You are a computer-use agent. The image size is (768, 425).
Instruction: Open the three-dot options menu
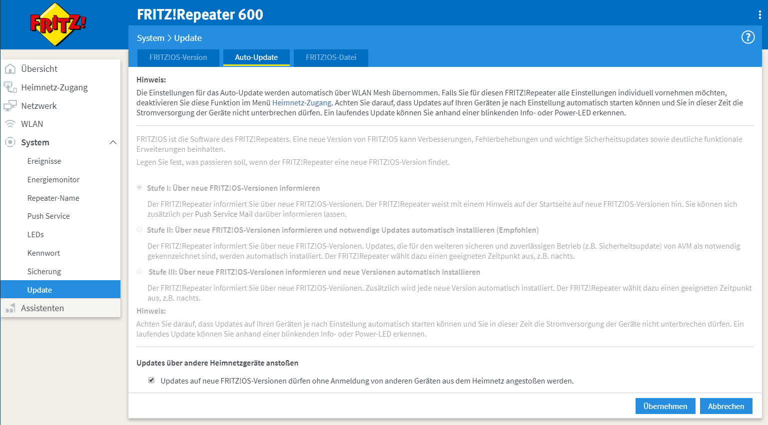click(760, 15)
